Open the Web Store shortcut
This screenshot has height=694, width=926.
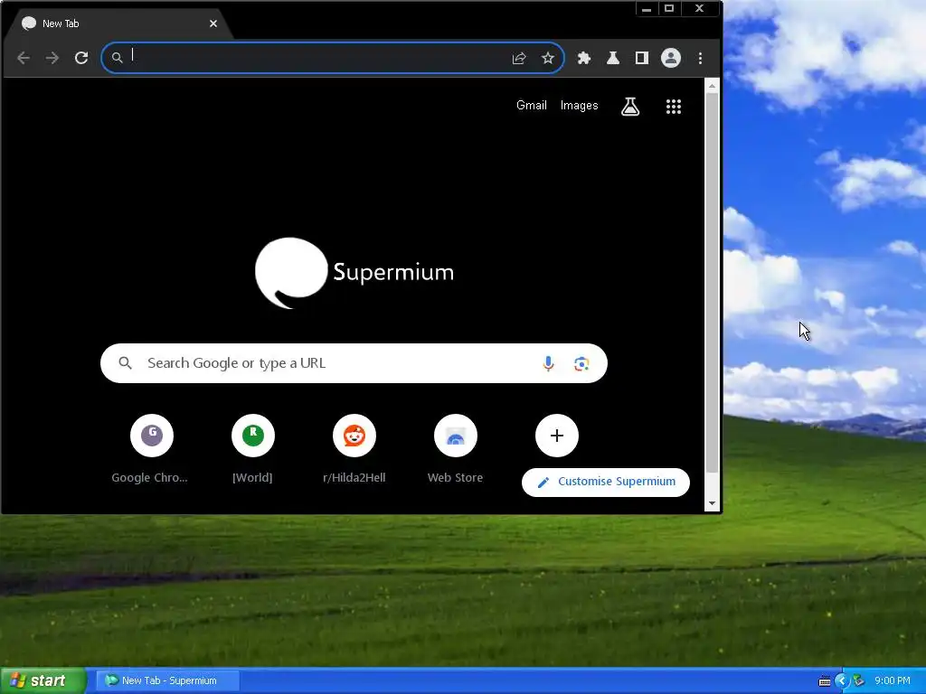click(456, 448)
